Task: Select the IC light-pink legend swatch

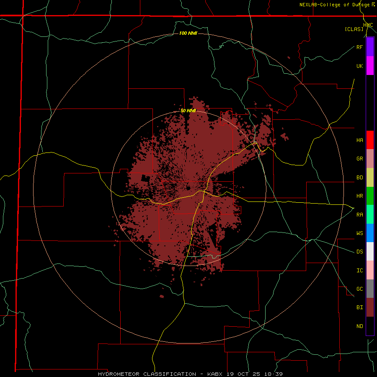Action: [370, 270]
